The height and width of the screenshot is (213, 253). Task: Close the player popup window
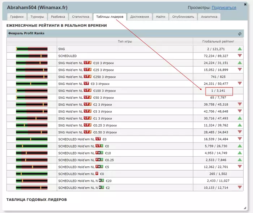pos(245,4)
